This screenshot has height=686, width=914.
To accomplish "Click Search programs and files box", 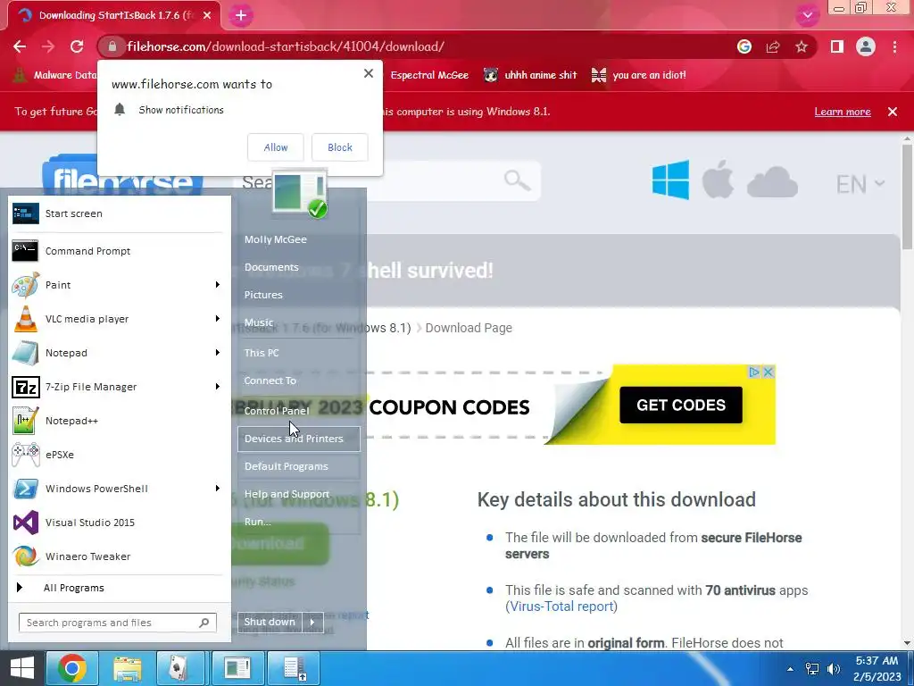I will pyautogui.click(x=117, y=623).
